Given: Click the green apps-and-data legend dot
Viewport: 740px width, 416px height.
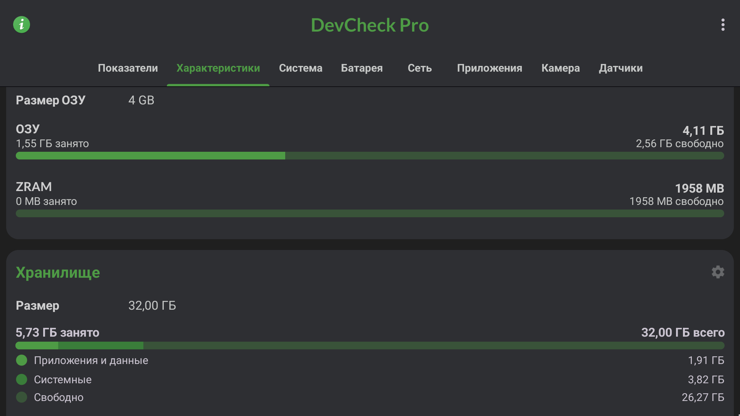Looking at the screenshot, I should (x=22, y=360).
